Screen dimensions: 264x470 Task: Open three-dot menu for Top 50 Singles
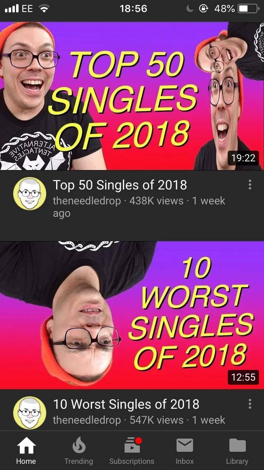[x=250, y=185]
